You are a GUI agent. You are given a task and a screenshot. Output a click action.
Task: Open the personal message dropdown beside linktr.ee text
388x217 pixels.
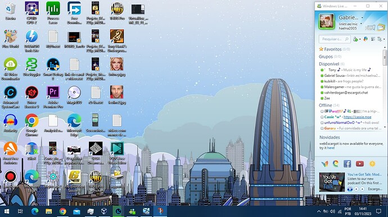(x=361, y=24)
